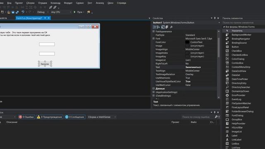This screenshot has height=149, width=265.
Task: Sort error list by Проект column
Action: click(175, 122)
